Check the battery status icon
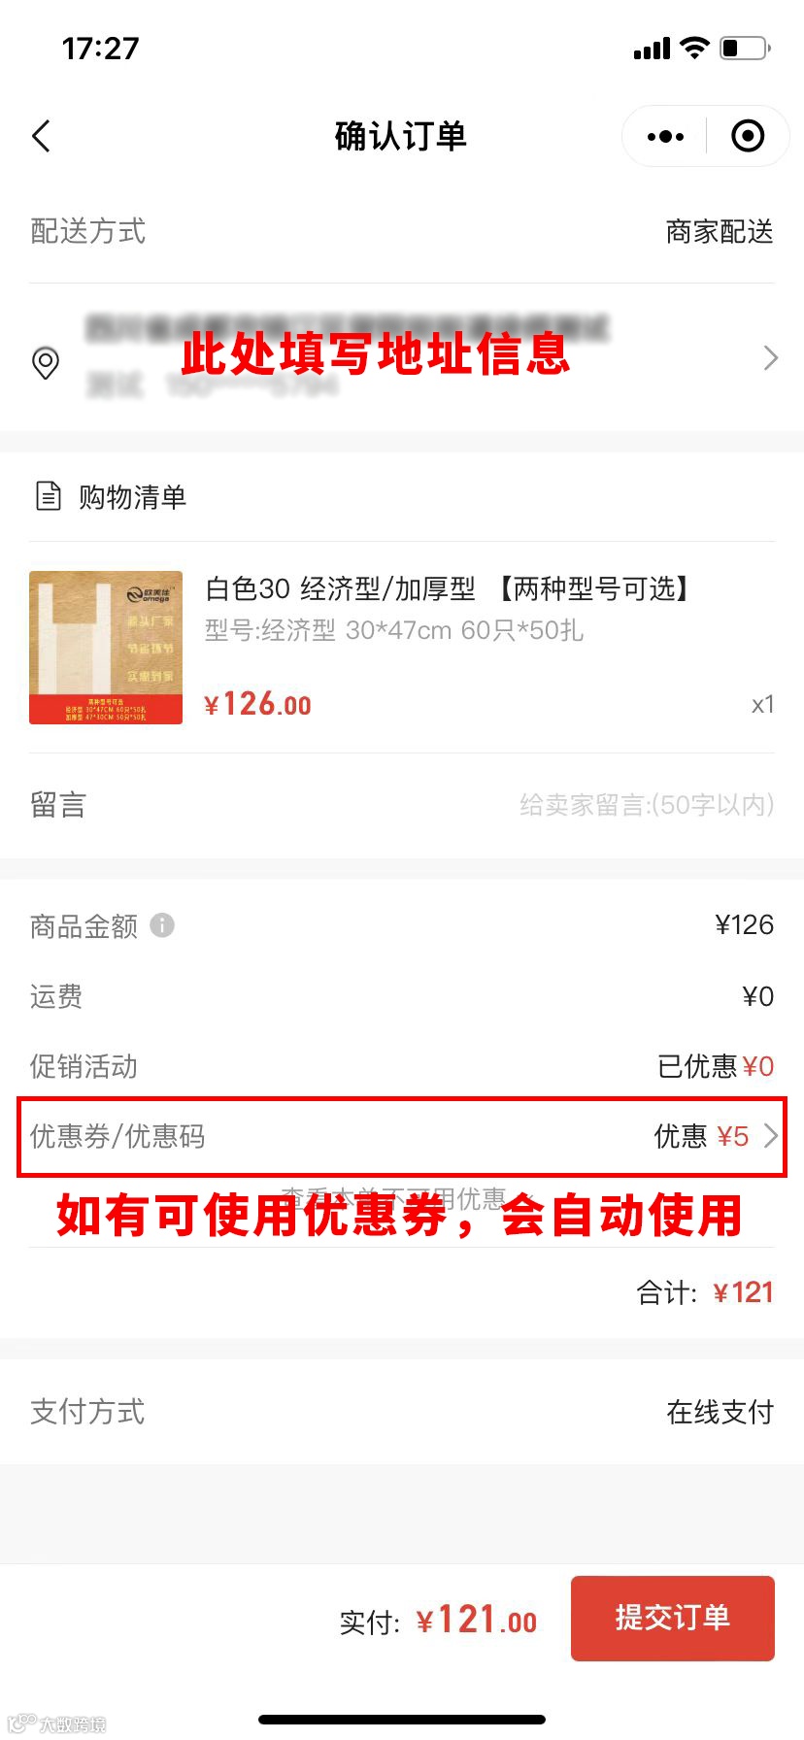 pyautogui.click(x=745, y=48)
